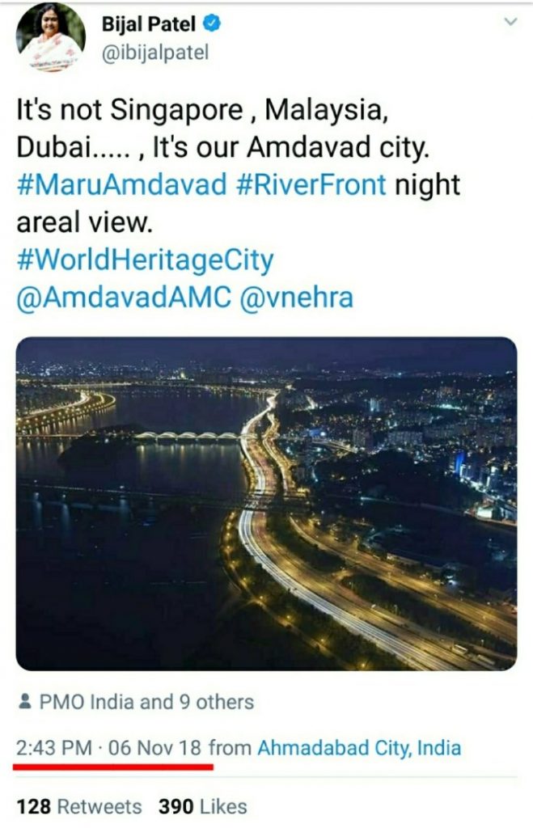Screen dimensions: 533x828
Task: Open Ahmadabad City, India location link
Action: click(359, 748)
